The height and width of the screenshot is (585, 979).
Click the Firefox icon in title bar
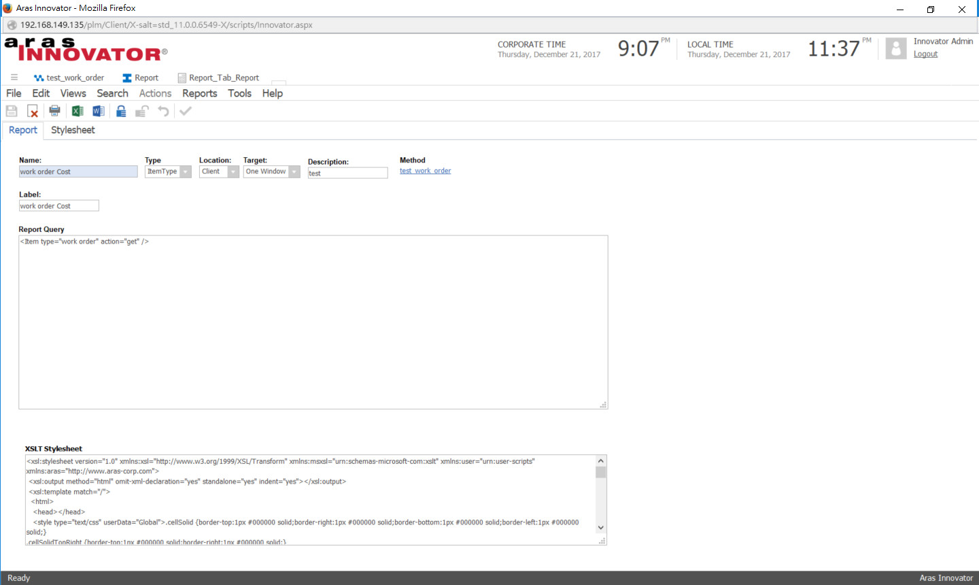(7, 8)
